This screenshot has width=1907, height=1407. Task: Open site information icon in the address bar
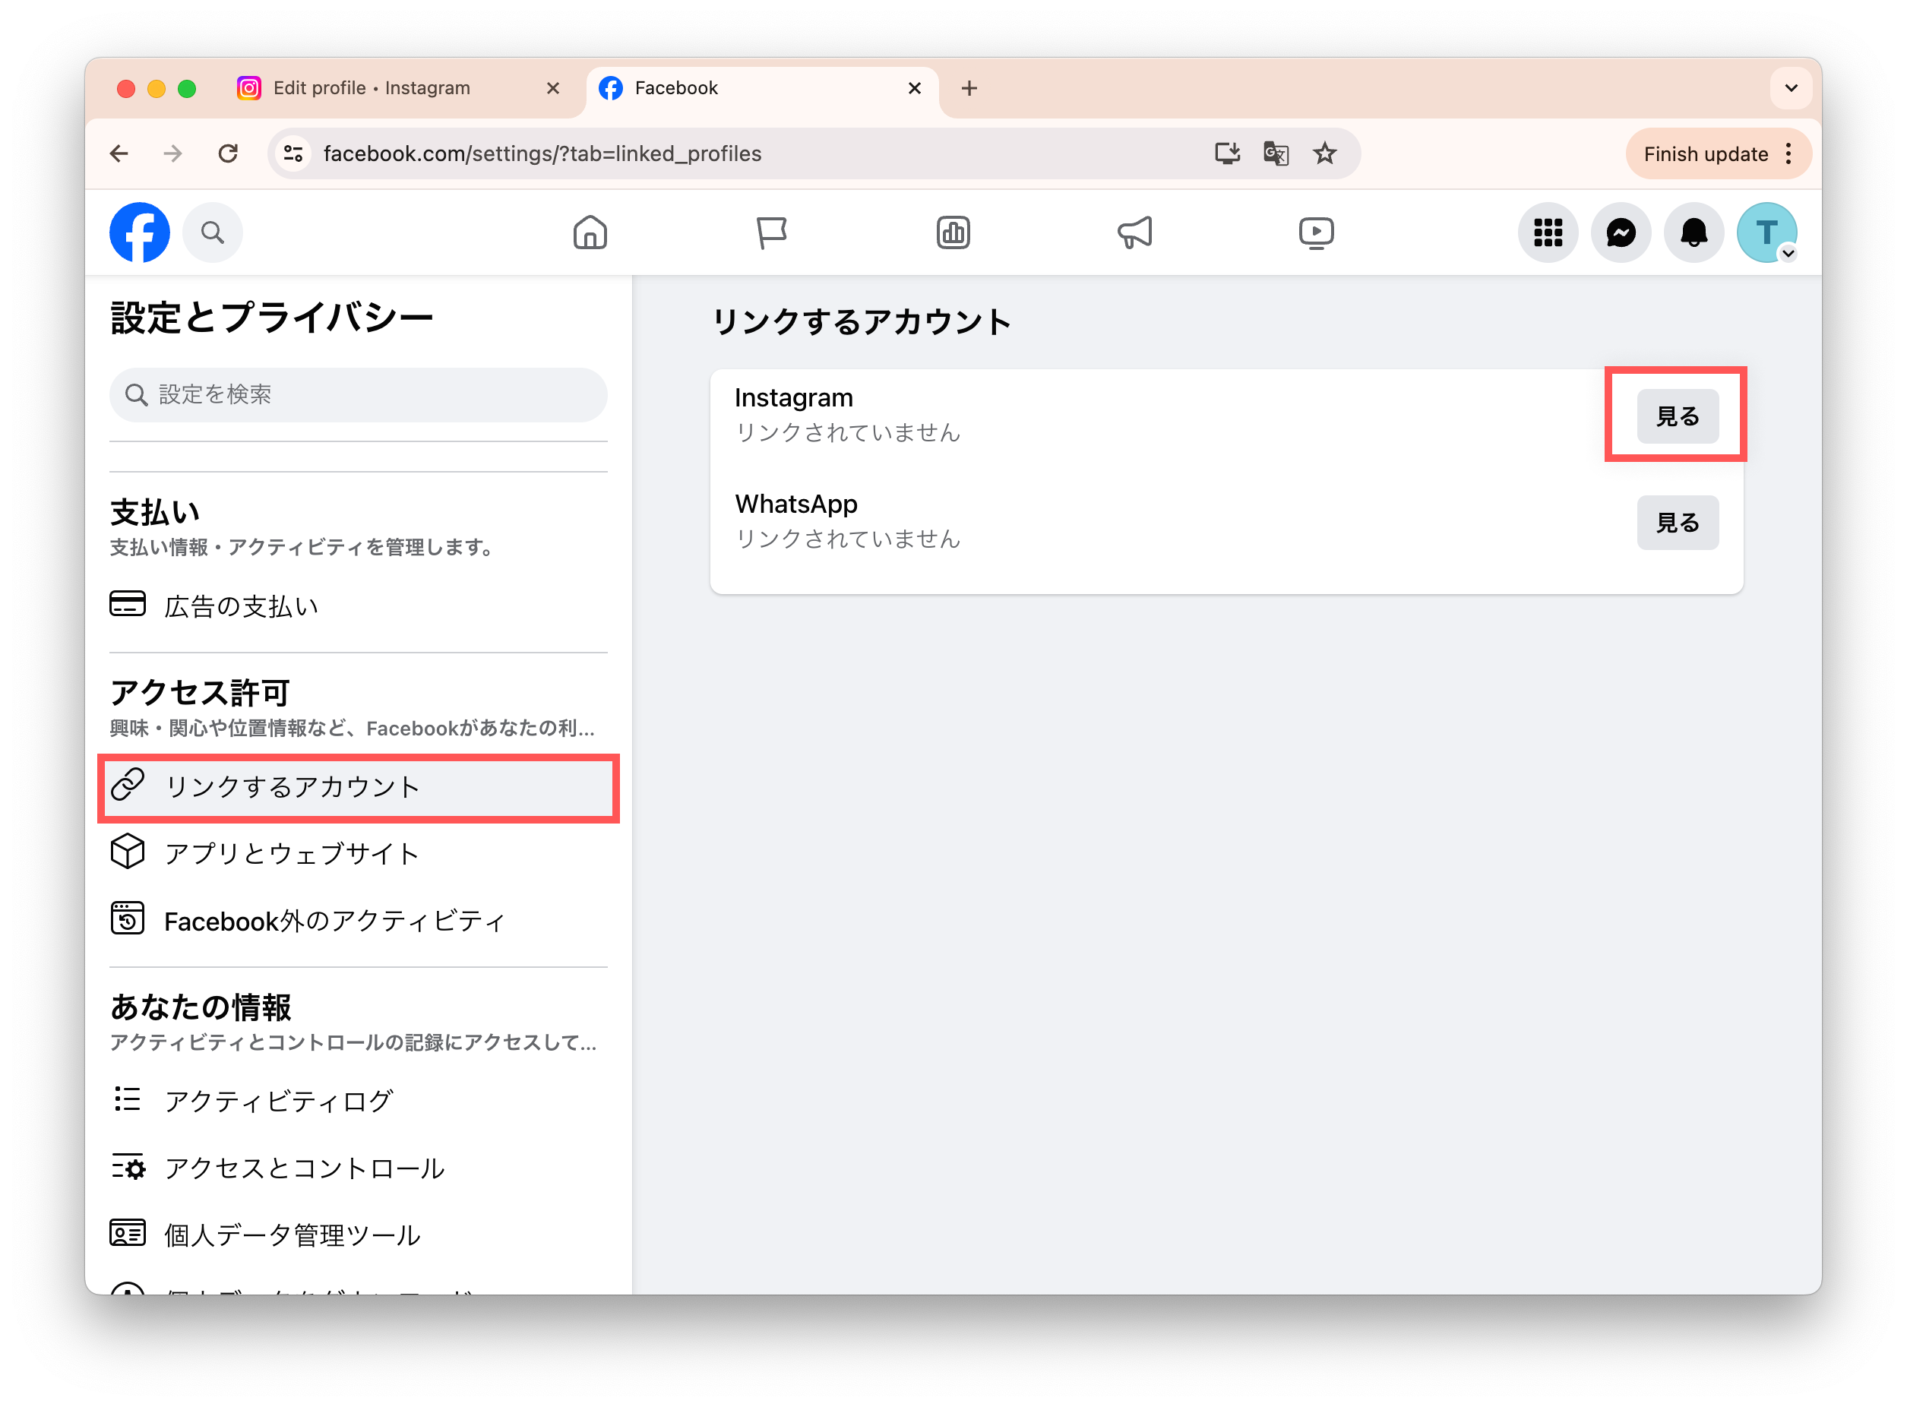[x=294, y=153]
